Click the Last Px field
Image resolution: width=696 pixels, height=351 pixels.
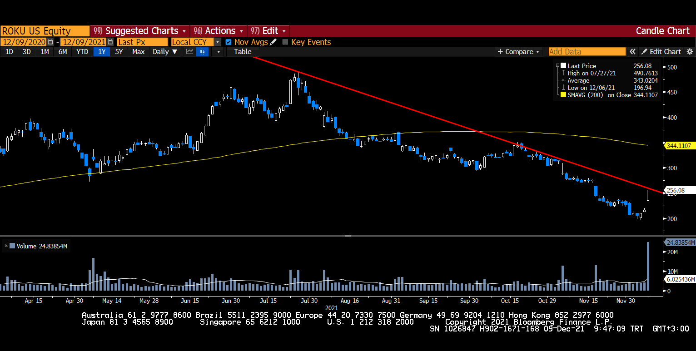tap(142, 42)
